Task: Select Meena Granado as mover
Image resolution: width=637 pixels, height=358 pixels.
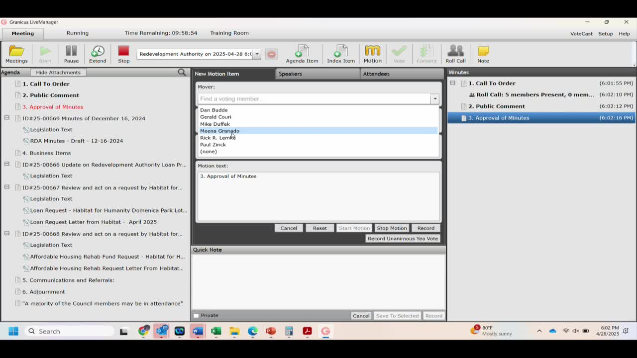Action: [x=219, y=131]
